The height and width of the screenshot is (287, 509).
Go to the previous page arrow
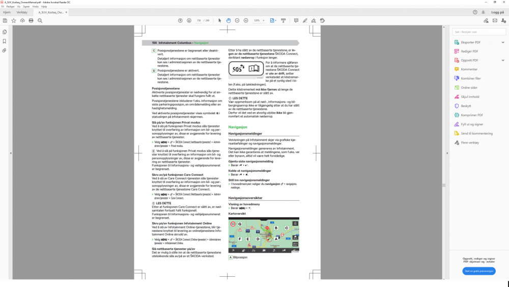[x=180, y=20]
